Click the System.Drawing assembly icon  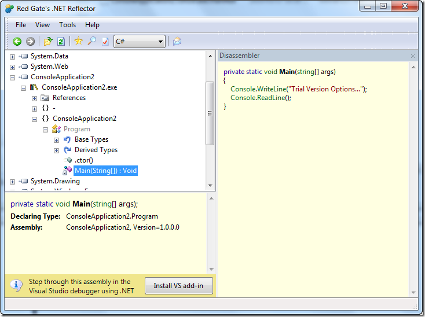(24, 181)
